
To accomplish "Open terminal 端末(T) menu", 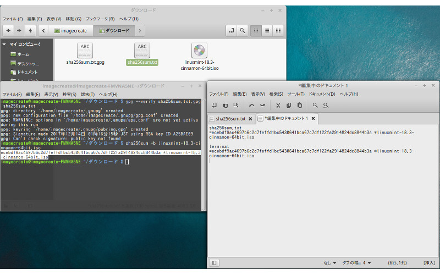I will [x=87, y=94].
